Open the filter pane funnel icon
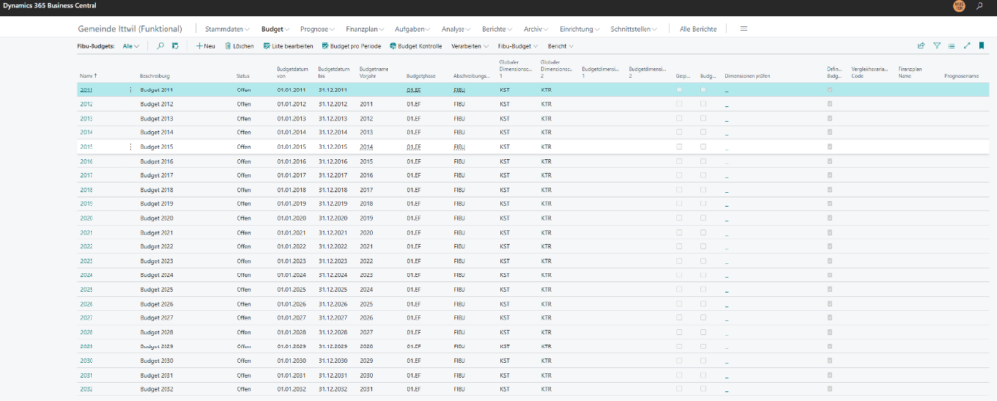 [x=936, y=46]
